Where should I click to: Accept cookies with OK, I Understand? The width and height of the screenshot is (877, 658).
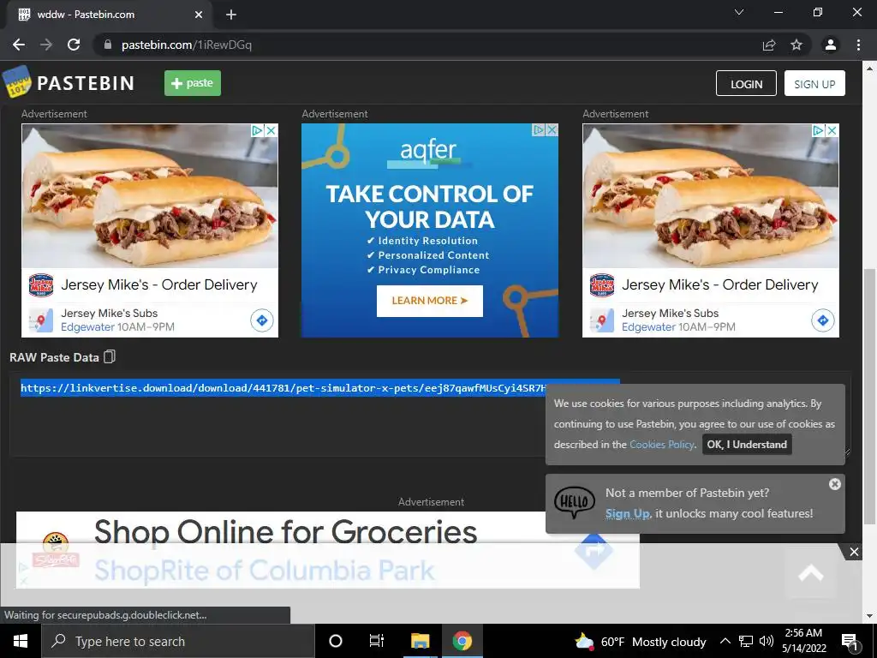(x=747, y=445)
